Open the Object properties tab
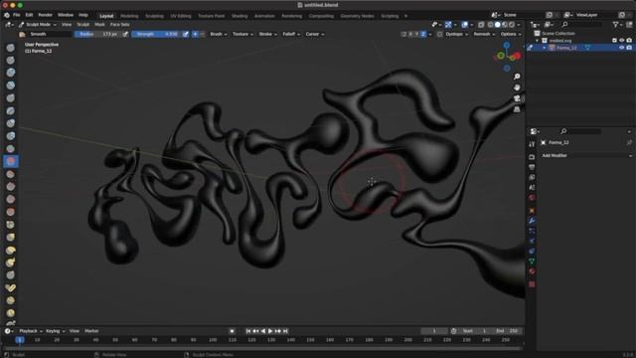The image size is (636, 358). pyautogui.click(x=532, y=211)
